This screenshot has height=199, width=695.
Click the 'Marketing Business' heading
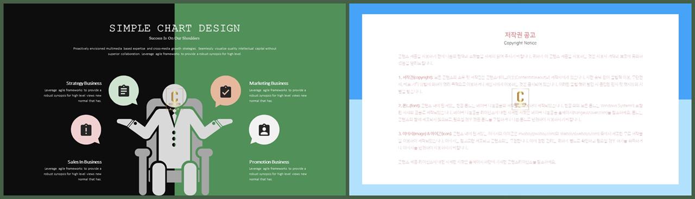[269, 83]
